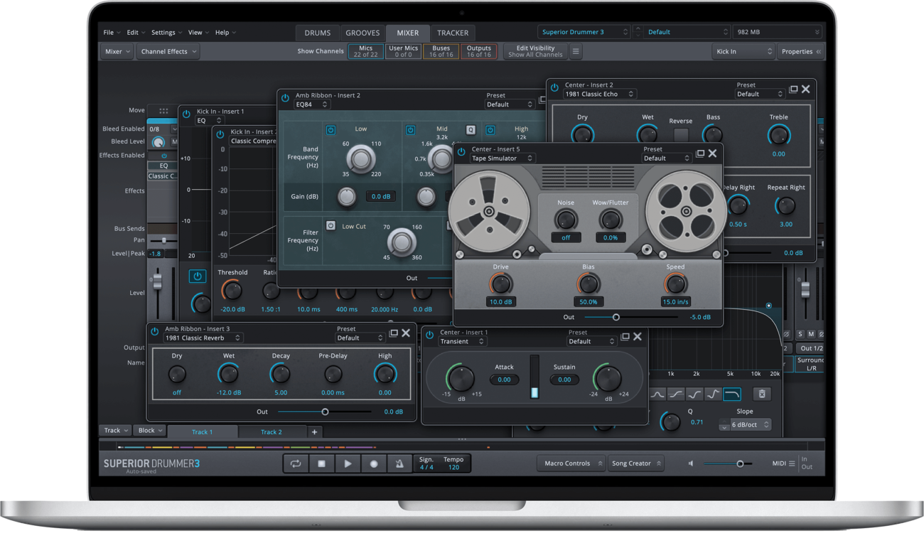Bypass the 1981 Classic Reverb with its power button
This screenshot has height=533, width=924.
pos(154,331)
